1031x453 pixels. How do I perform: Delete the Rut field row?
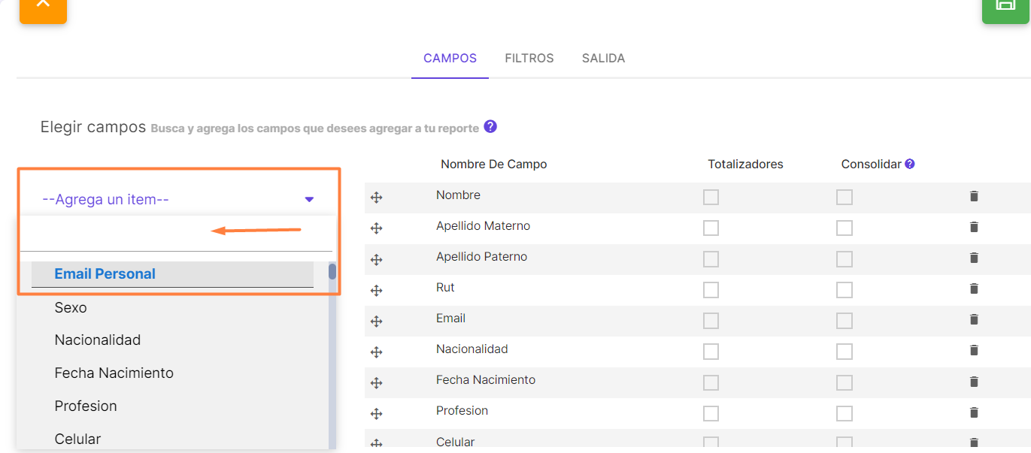click(x=974, y=288)
